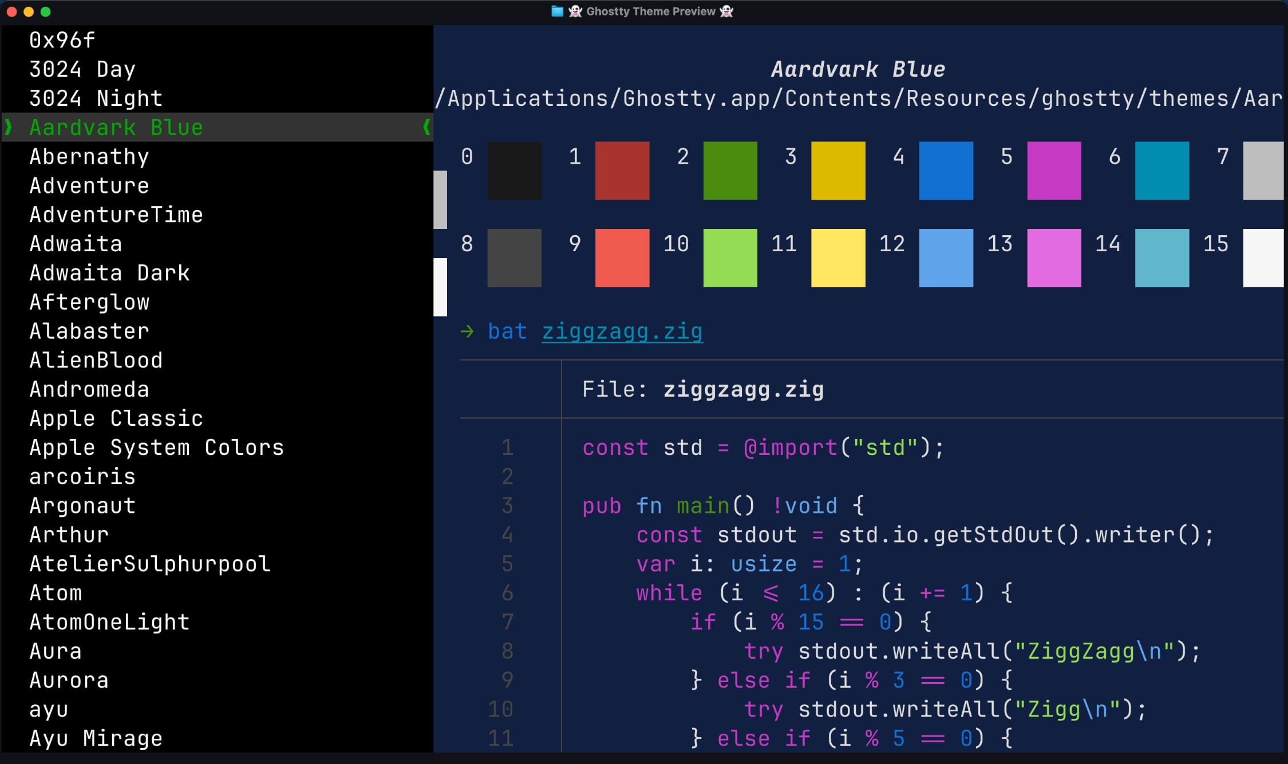Pick the Arthur theme

(69, 535)
